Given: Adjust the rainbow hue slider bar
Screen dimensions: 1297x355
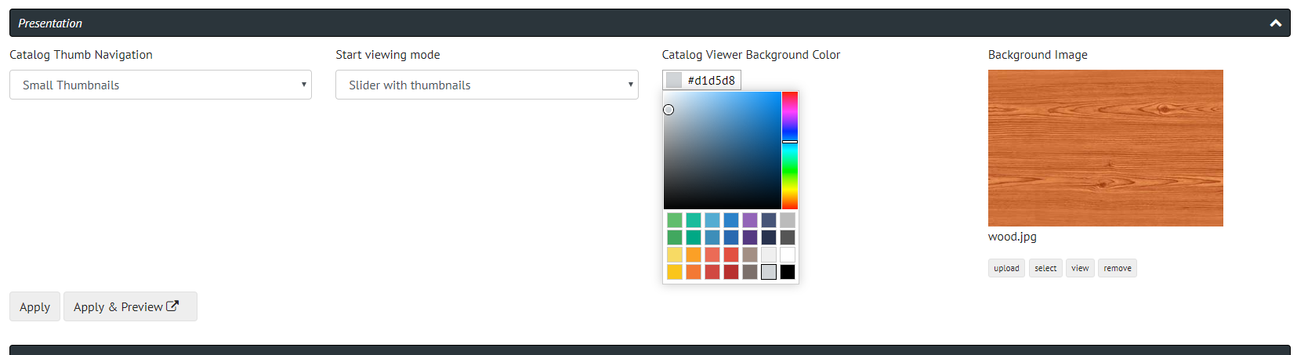Looking at the screenshot, I should [790, 150].
